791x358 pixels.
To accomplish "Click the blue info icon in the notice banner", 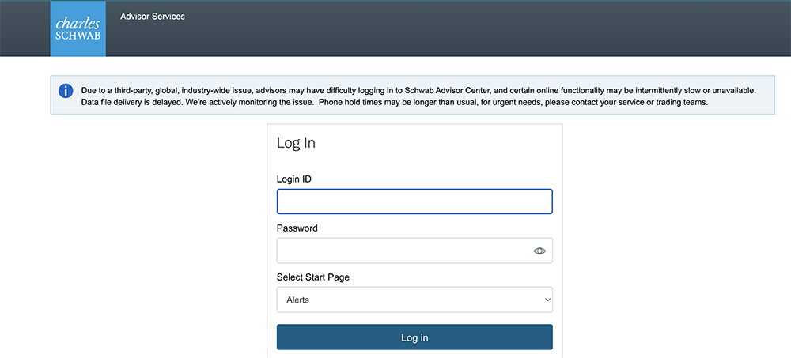I will (66, 91).
